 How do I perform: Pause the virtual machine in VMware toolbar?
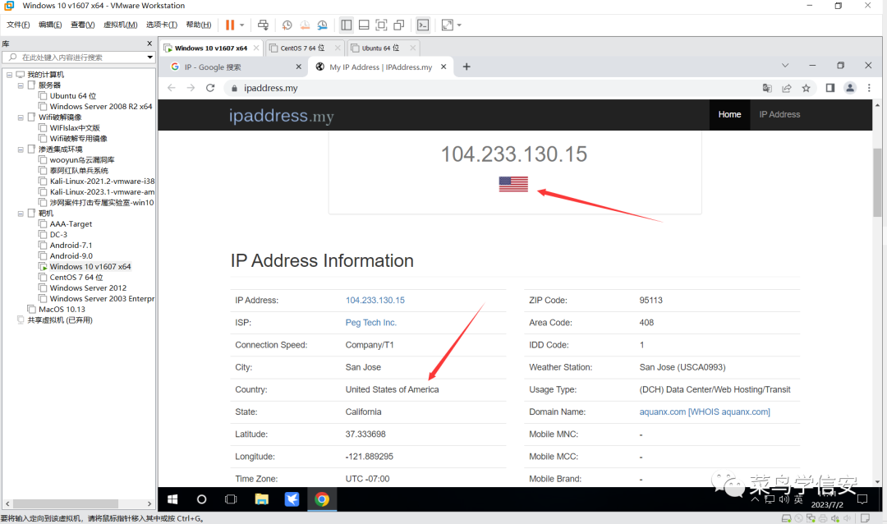pos(230,25)
